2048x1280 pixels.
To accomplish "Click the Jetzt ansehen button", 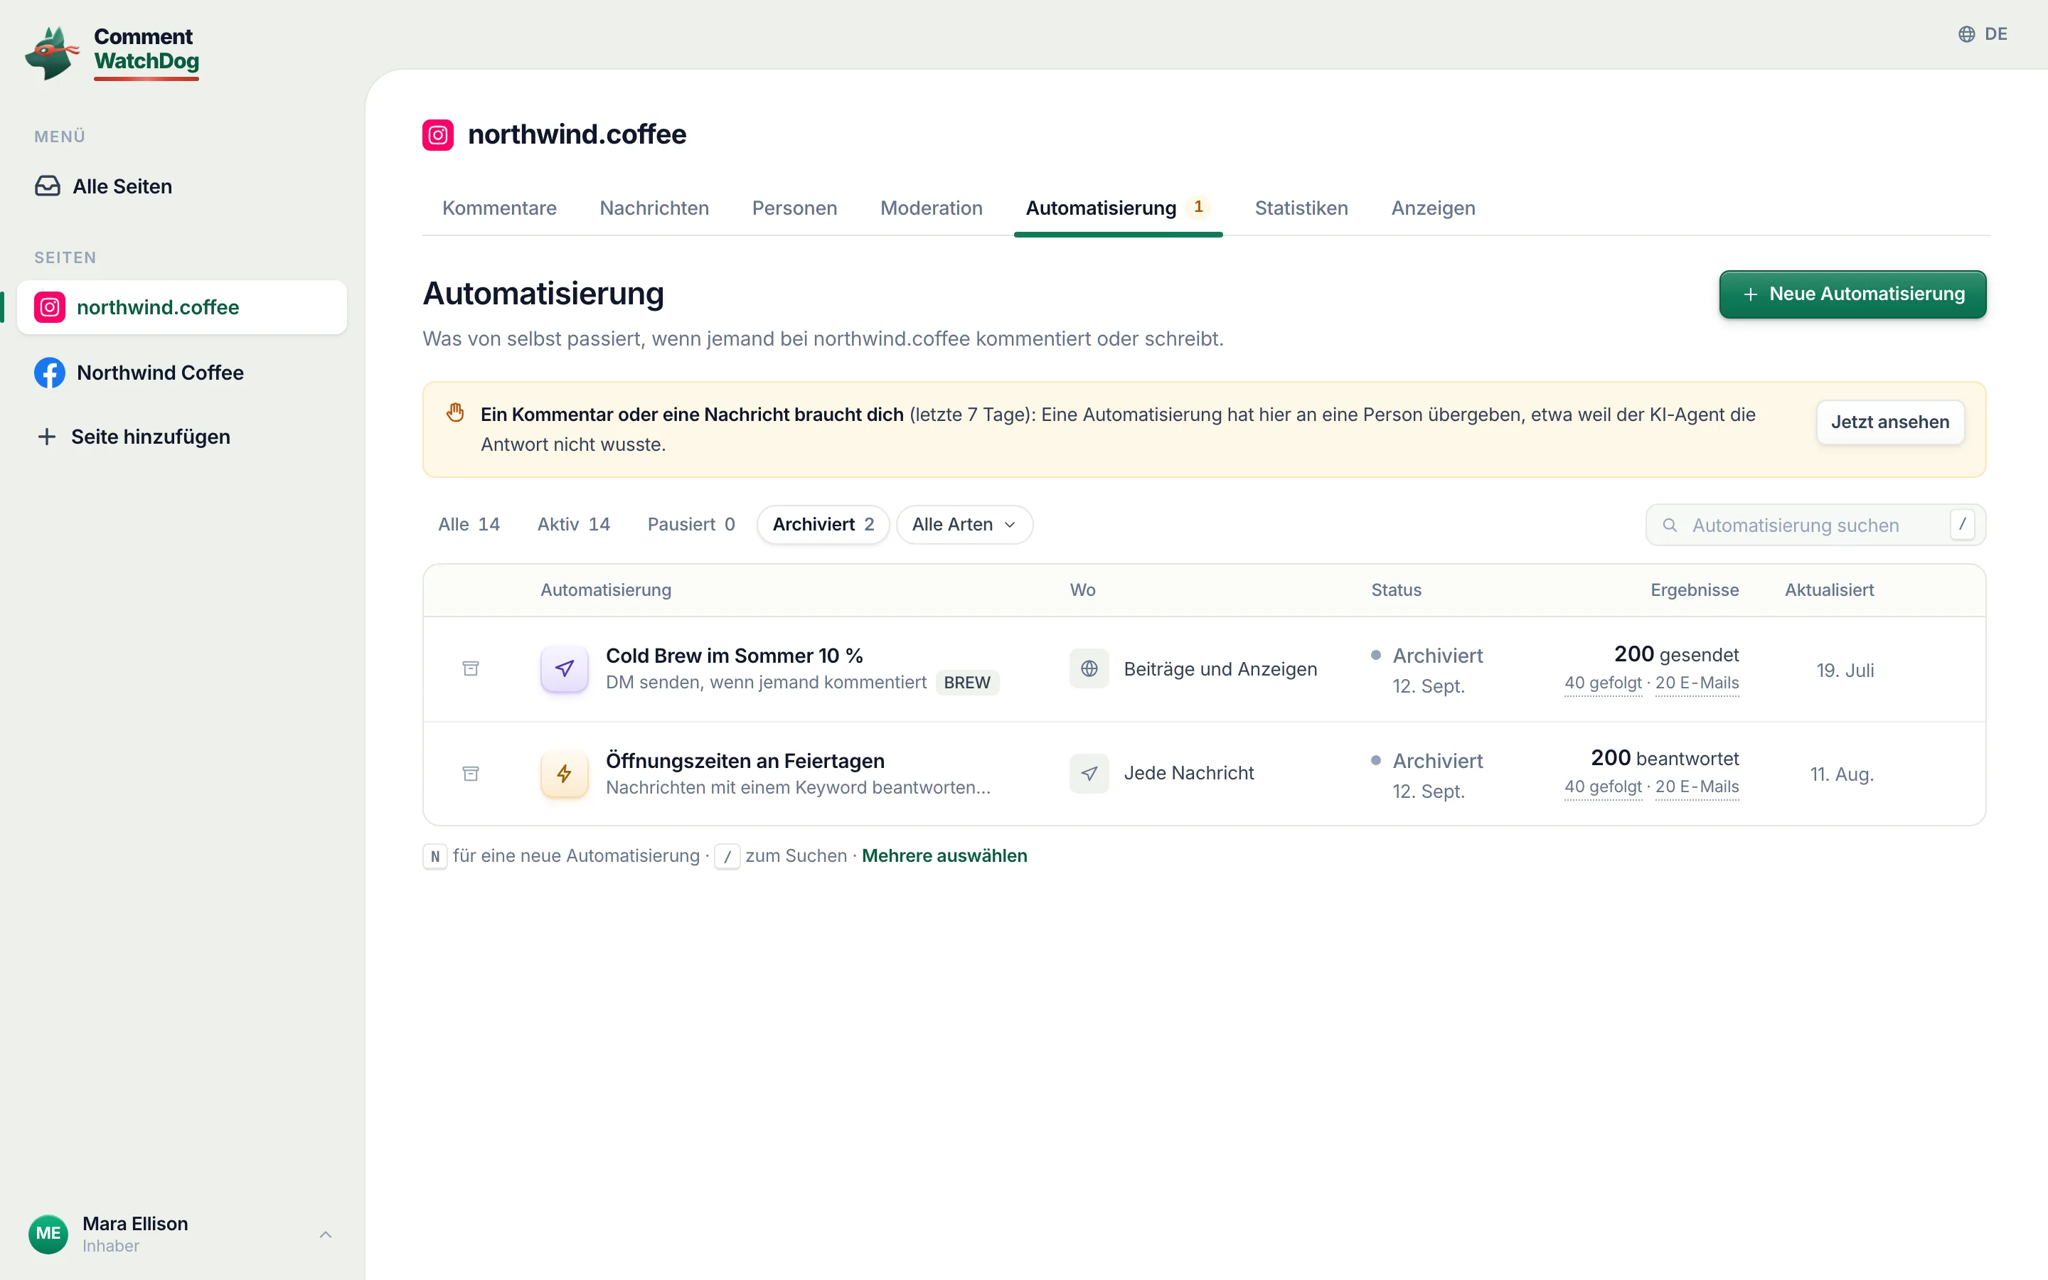I will 1889,422.
